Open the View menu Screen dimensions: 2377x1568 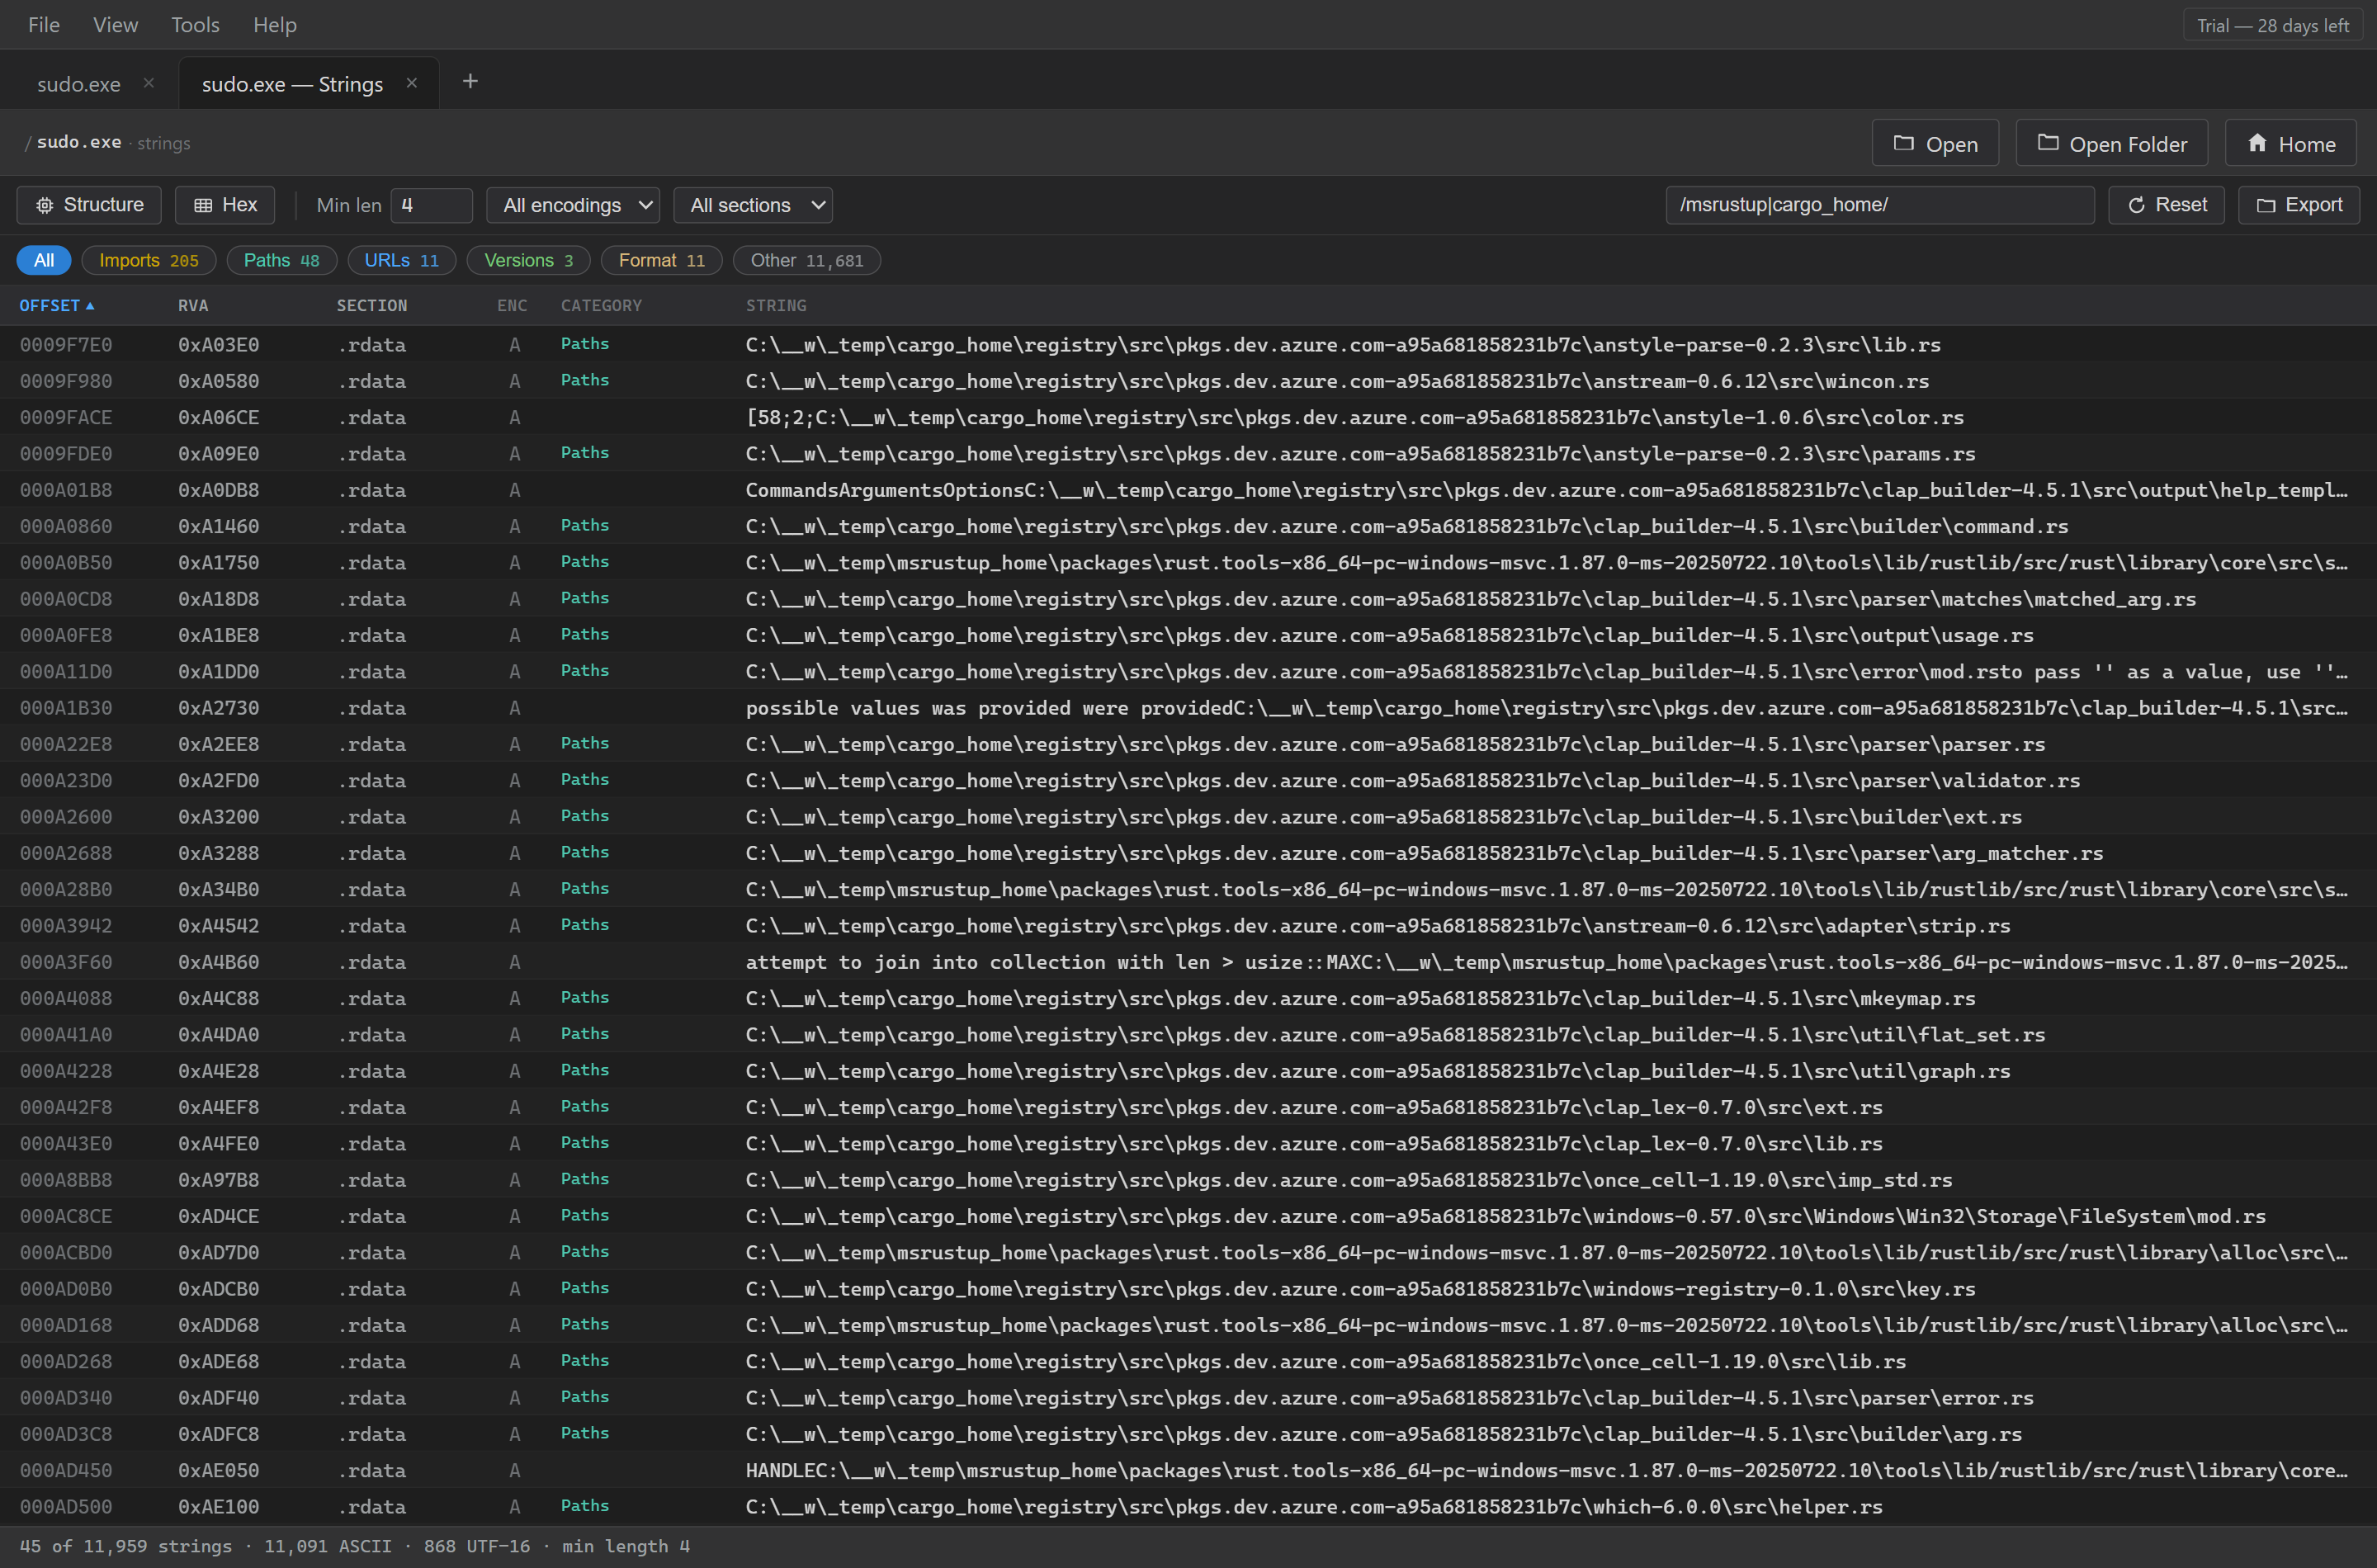coord(115,25)
